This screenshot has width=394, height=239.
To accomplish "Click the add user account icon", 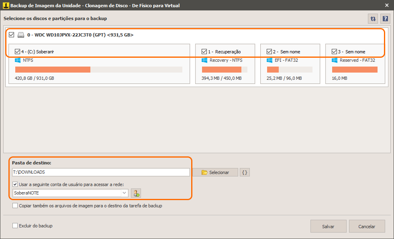I will [x=136, y=193].
